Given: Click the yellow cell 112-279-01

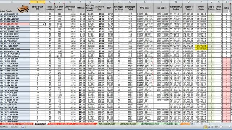Looking at the screenshot, I should click(201, 46).
